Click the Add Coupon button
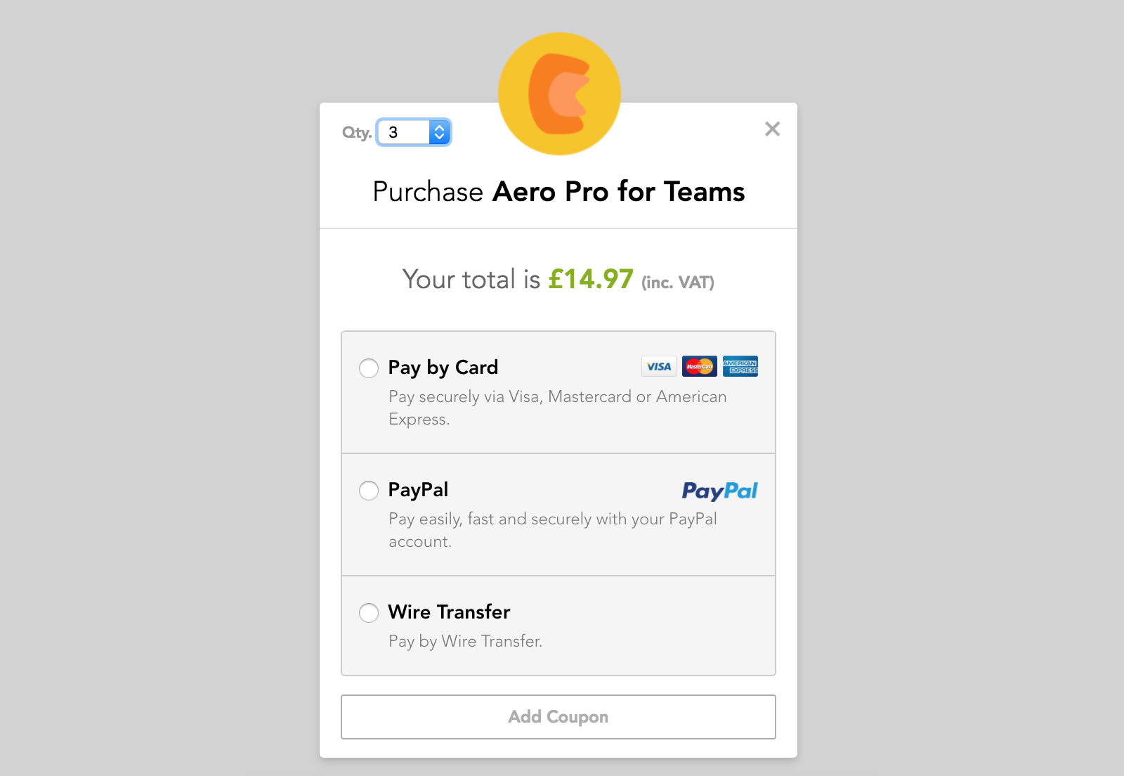 click(x=558, y=717)
